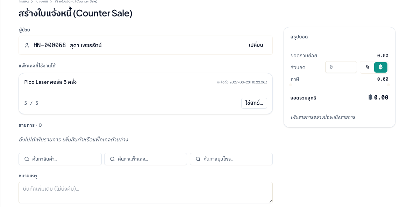Switch discount type to Baht
The width and height of the screenshot is (414, 207).
pos(381,67)
